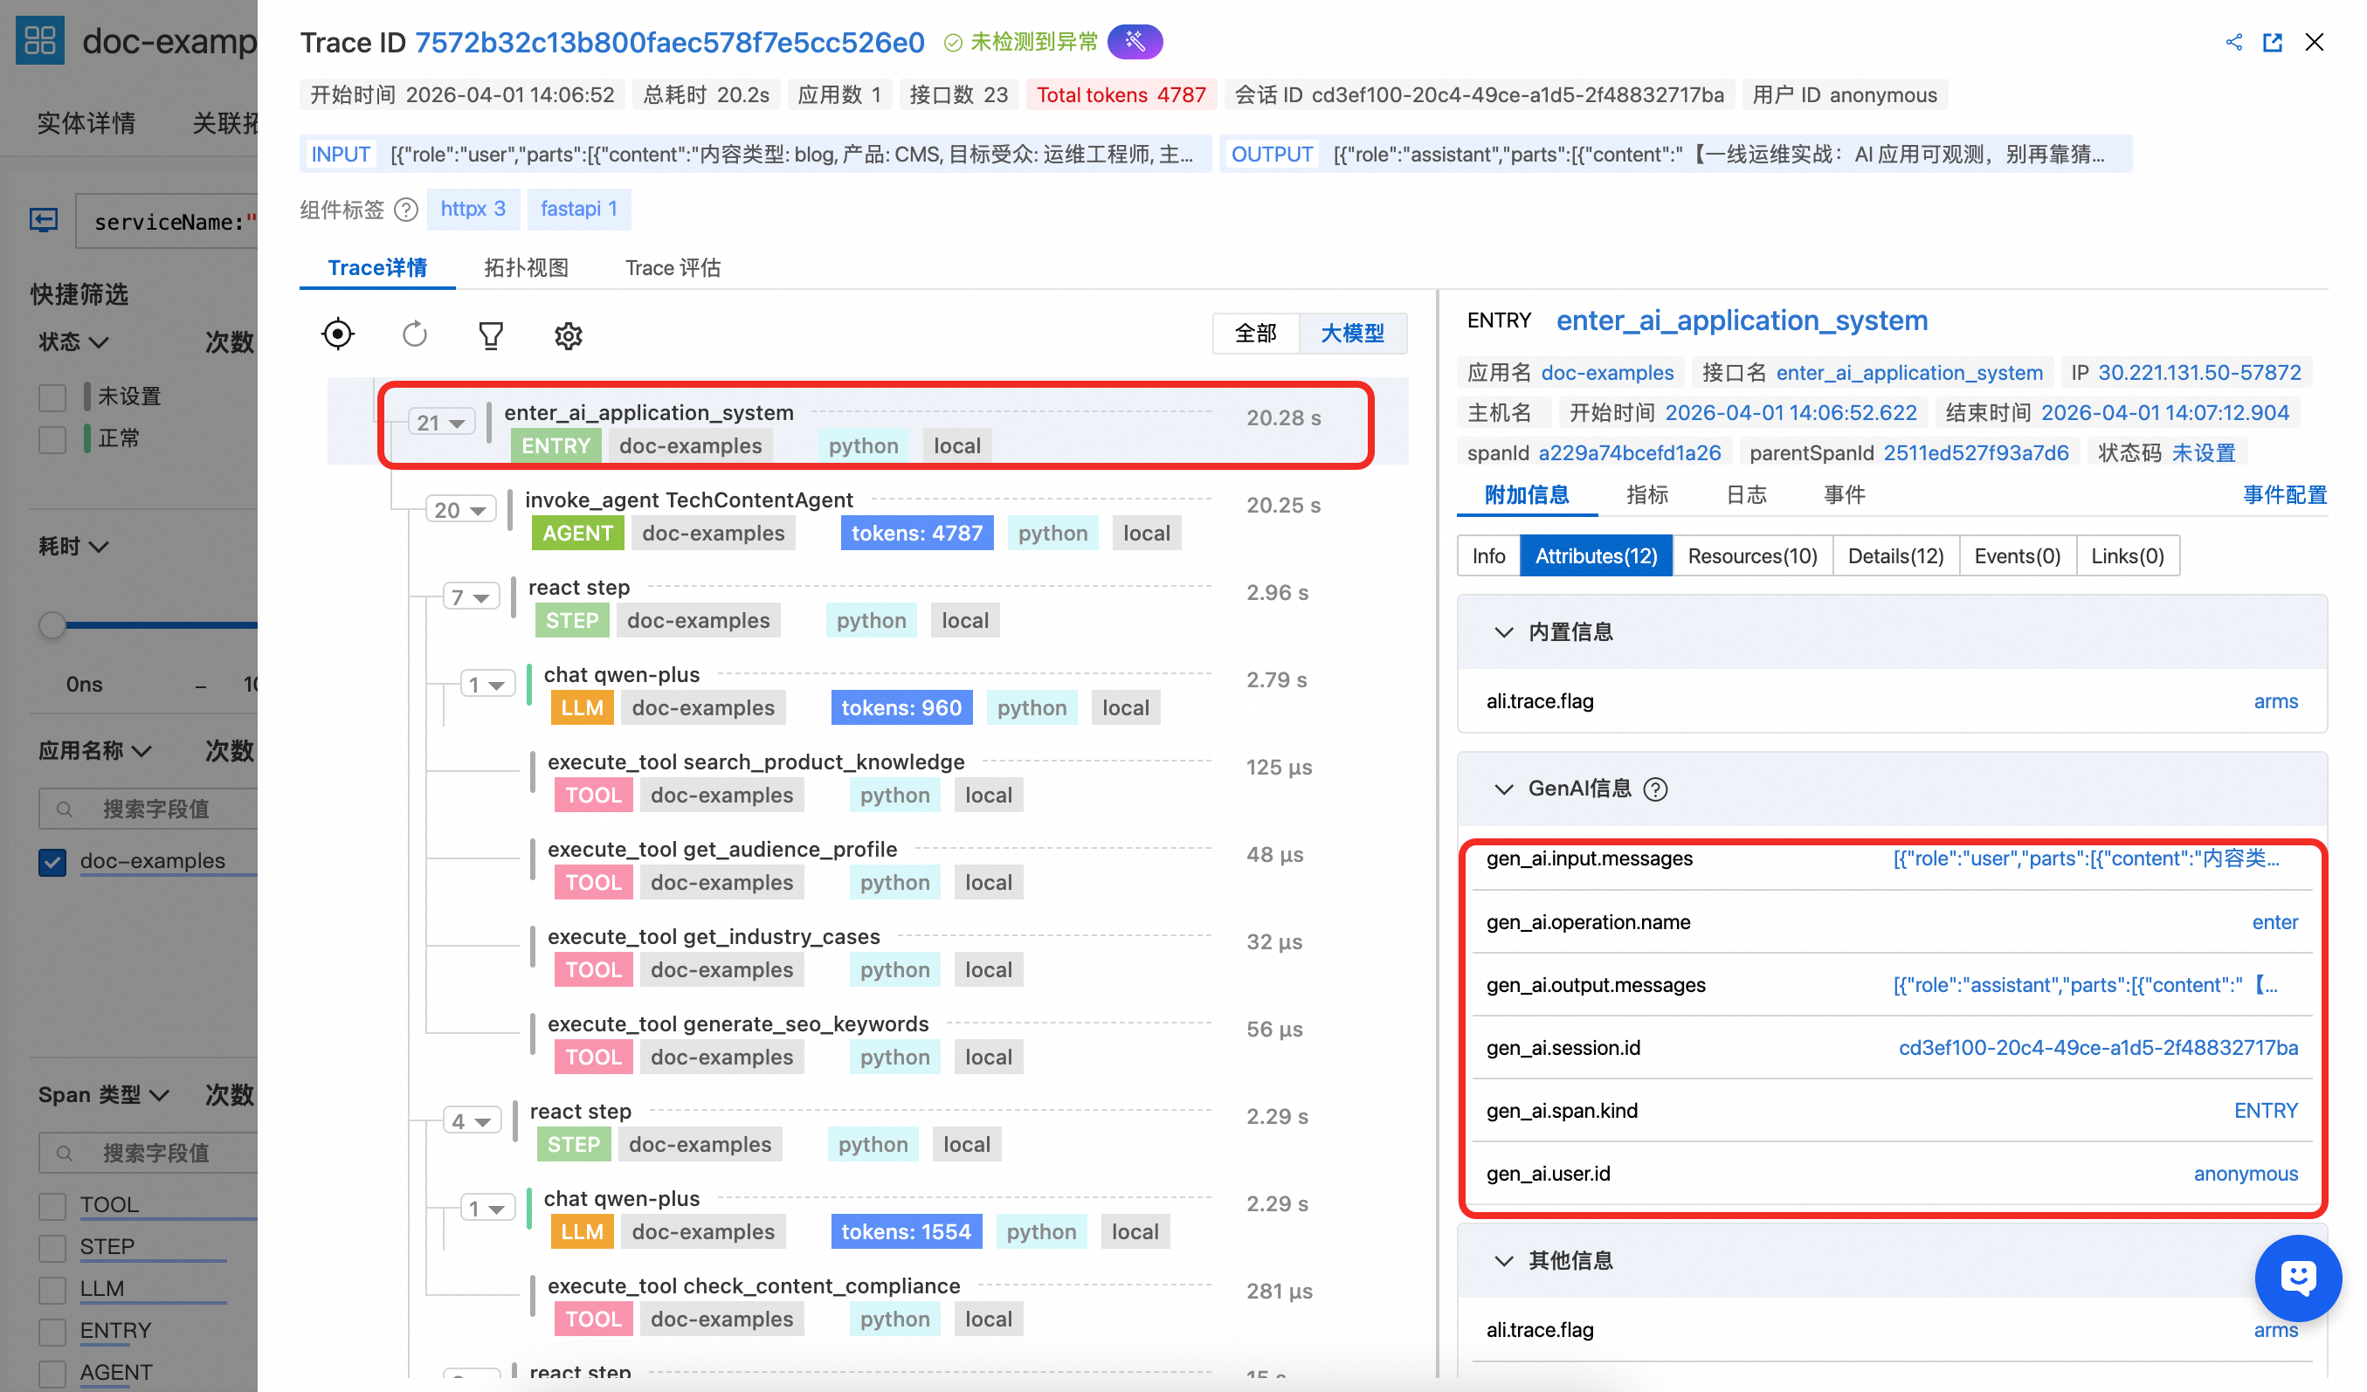Click the share icon at top right
The width and height of the screenshot is (2367, 1392).
click(x=2233, y=42)
